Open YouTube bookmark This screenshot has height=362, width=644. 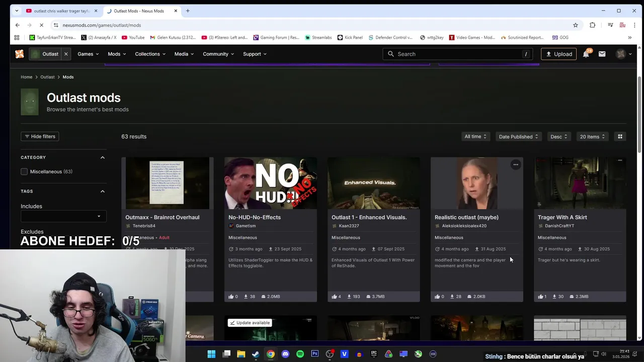click(133, 37)
